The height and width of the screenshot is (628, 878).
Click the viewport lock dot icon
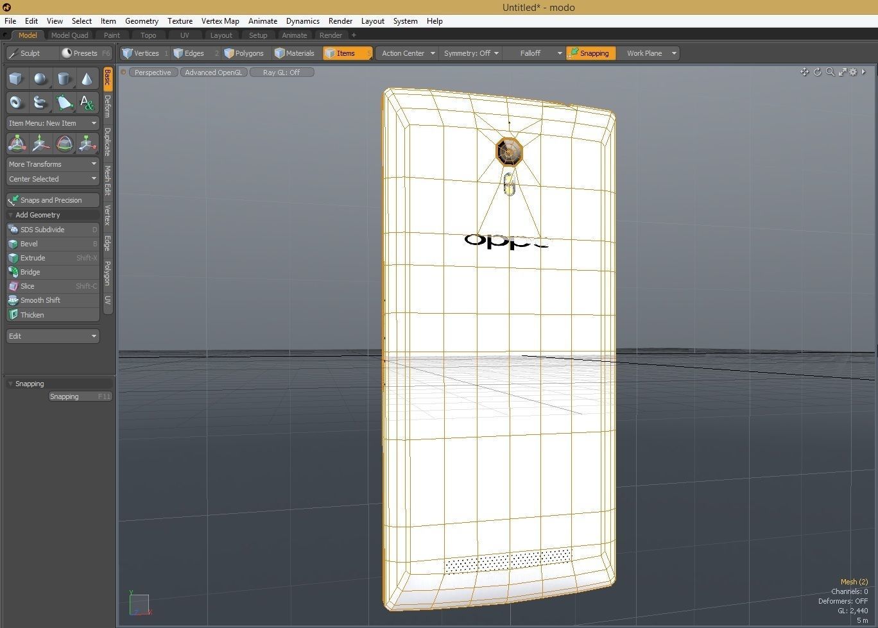tap(123, 72)
